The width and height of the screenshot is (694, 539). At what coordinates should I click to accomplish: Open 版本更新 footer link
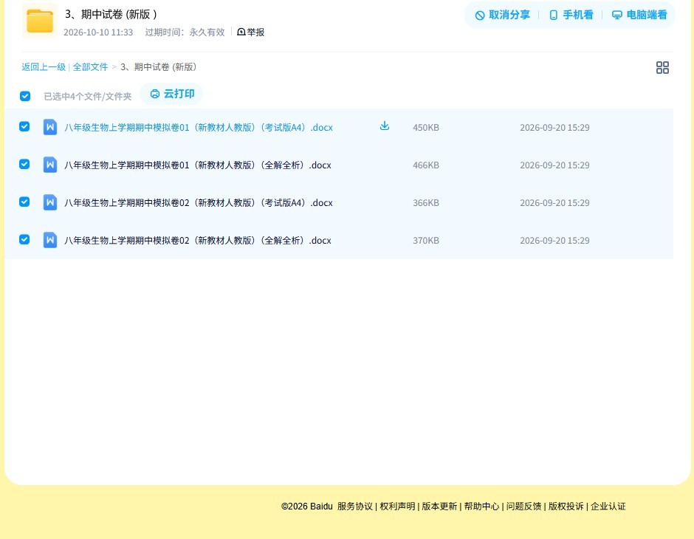tap(439, 507)
